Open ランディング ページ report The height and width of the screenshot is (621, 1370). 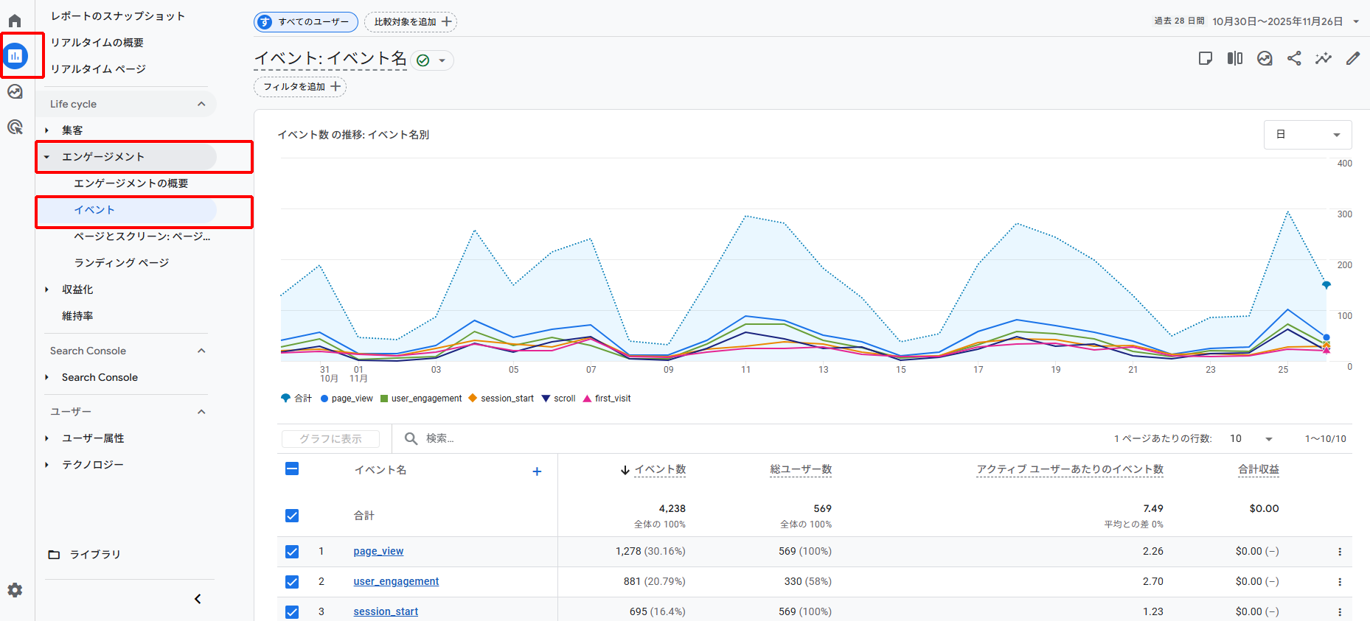click(122, 263)
